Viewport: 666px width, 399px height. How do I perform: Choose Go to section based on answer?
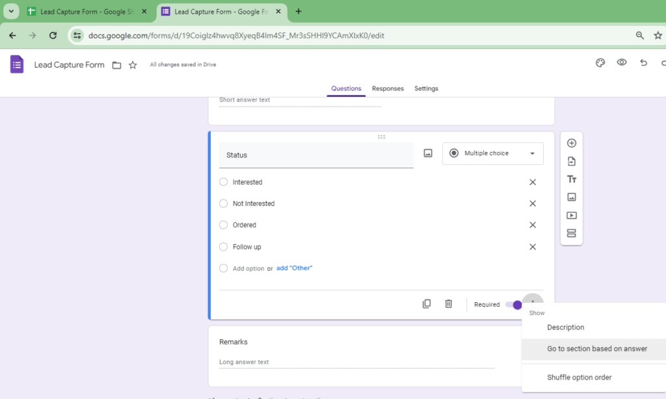click(594, 349)
